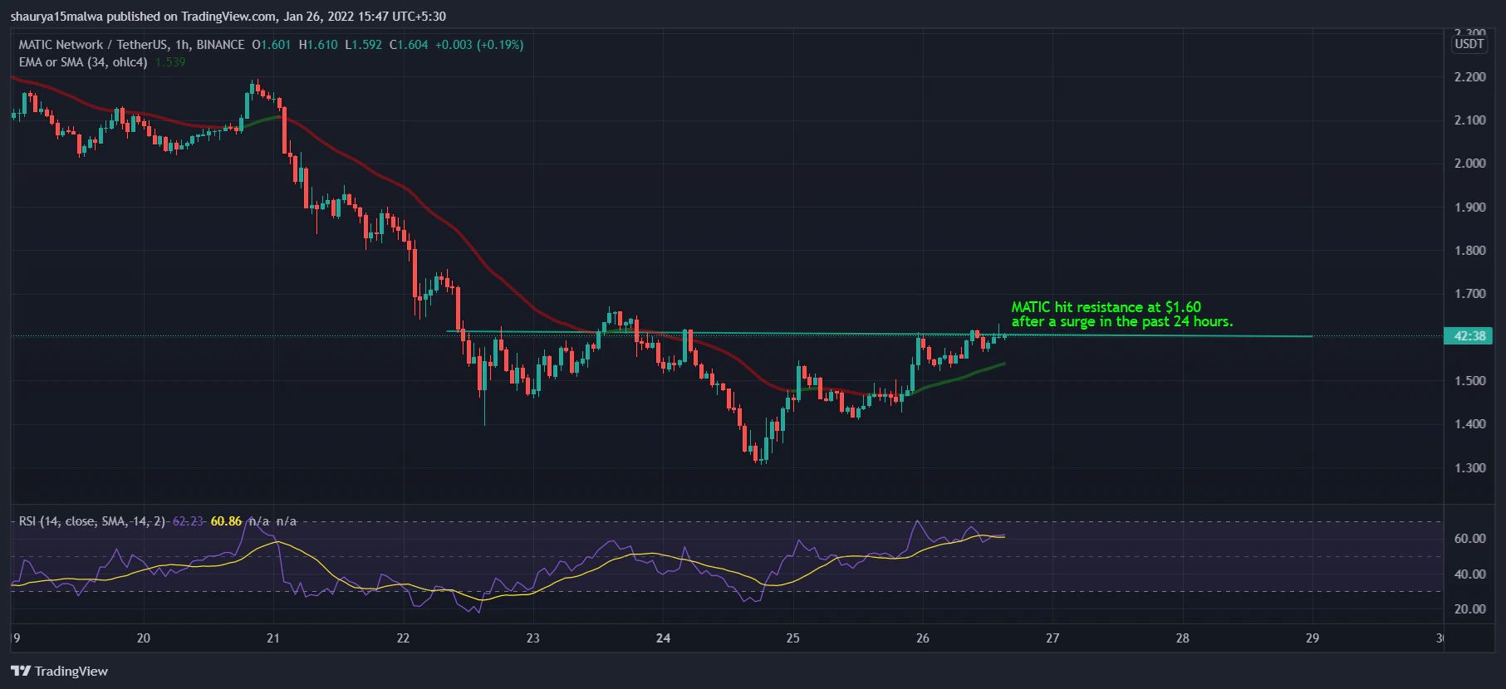
Task: Click the published-by header text
Action: coord(228,16)
